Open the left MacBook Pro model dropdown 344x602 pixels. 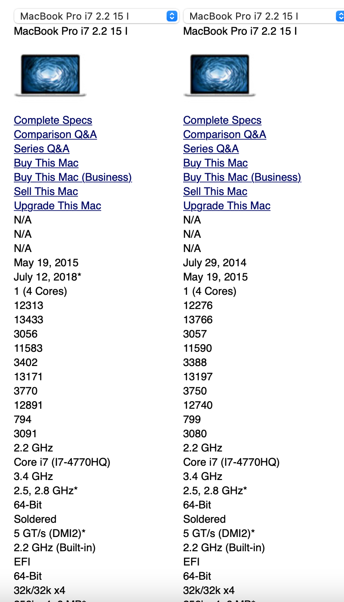click(89, 16)
